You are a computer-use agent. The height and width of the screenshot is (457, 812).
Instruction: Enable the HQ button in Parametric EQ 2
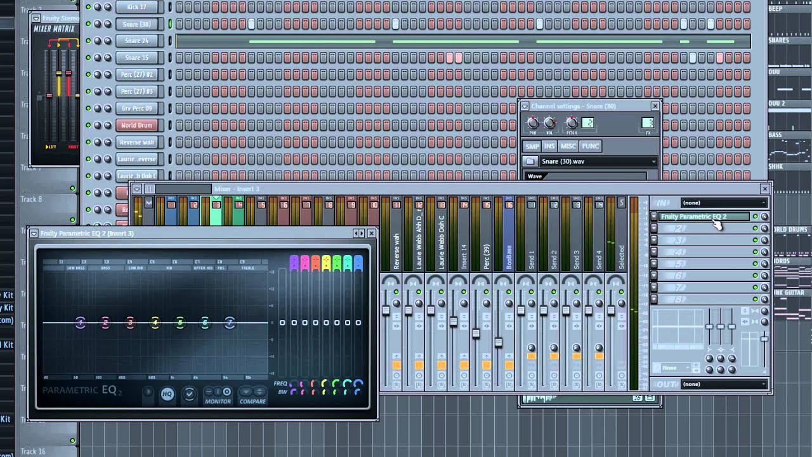167,394
